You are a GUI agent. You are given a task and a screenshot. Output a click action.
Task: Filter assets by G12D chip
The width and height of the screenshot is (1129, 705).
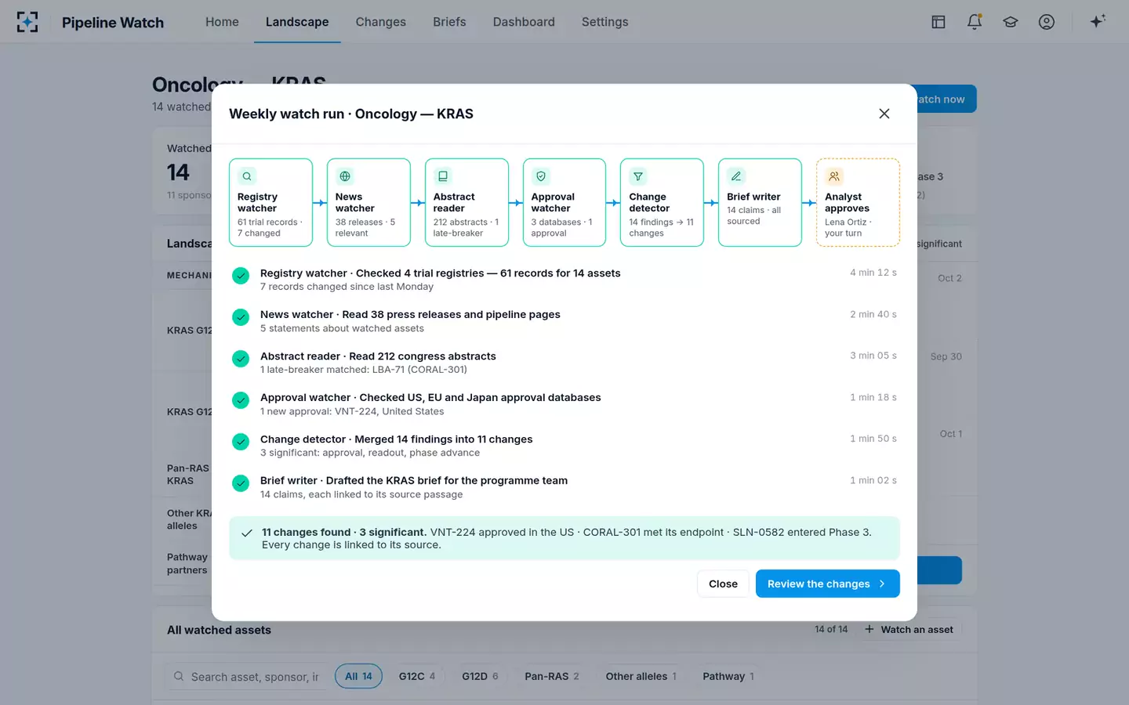480,676
